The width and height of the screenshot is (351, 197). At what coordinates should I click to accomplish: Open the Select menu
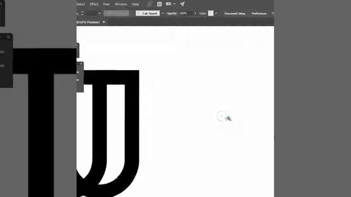[x=81, y=4]
